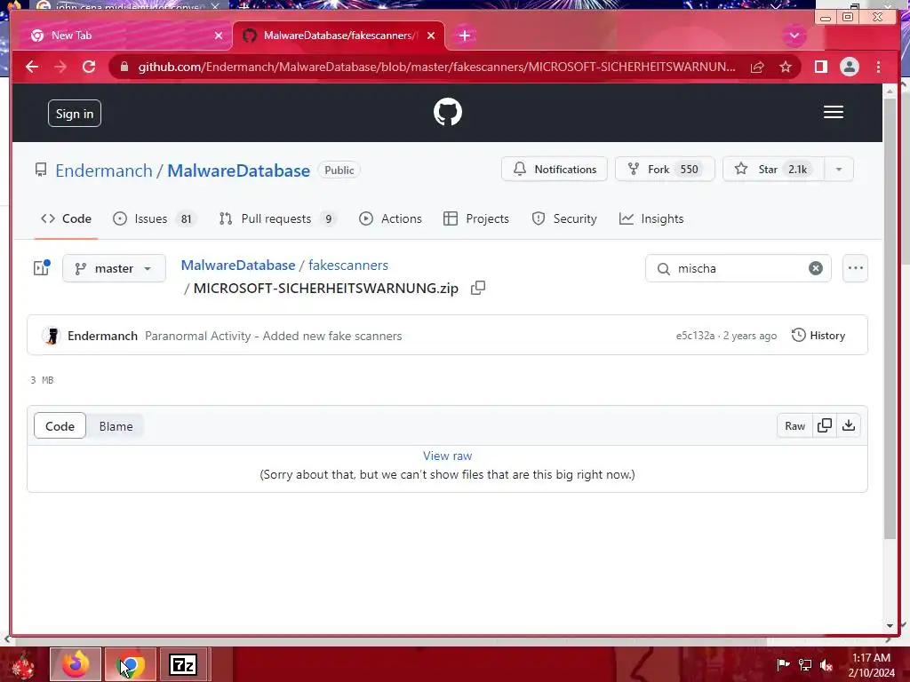Open Endermanch user profile link
This screenshot has width=910, height=682.
pyautogui.click(x=104, y=170)
